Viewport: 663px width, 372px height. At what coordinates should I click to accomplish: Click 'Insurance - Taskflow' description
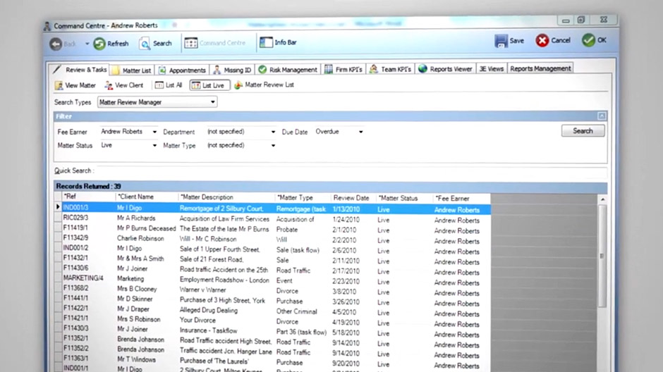click(209, 330)
